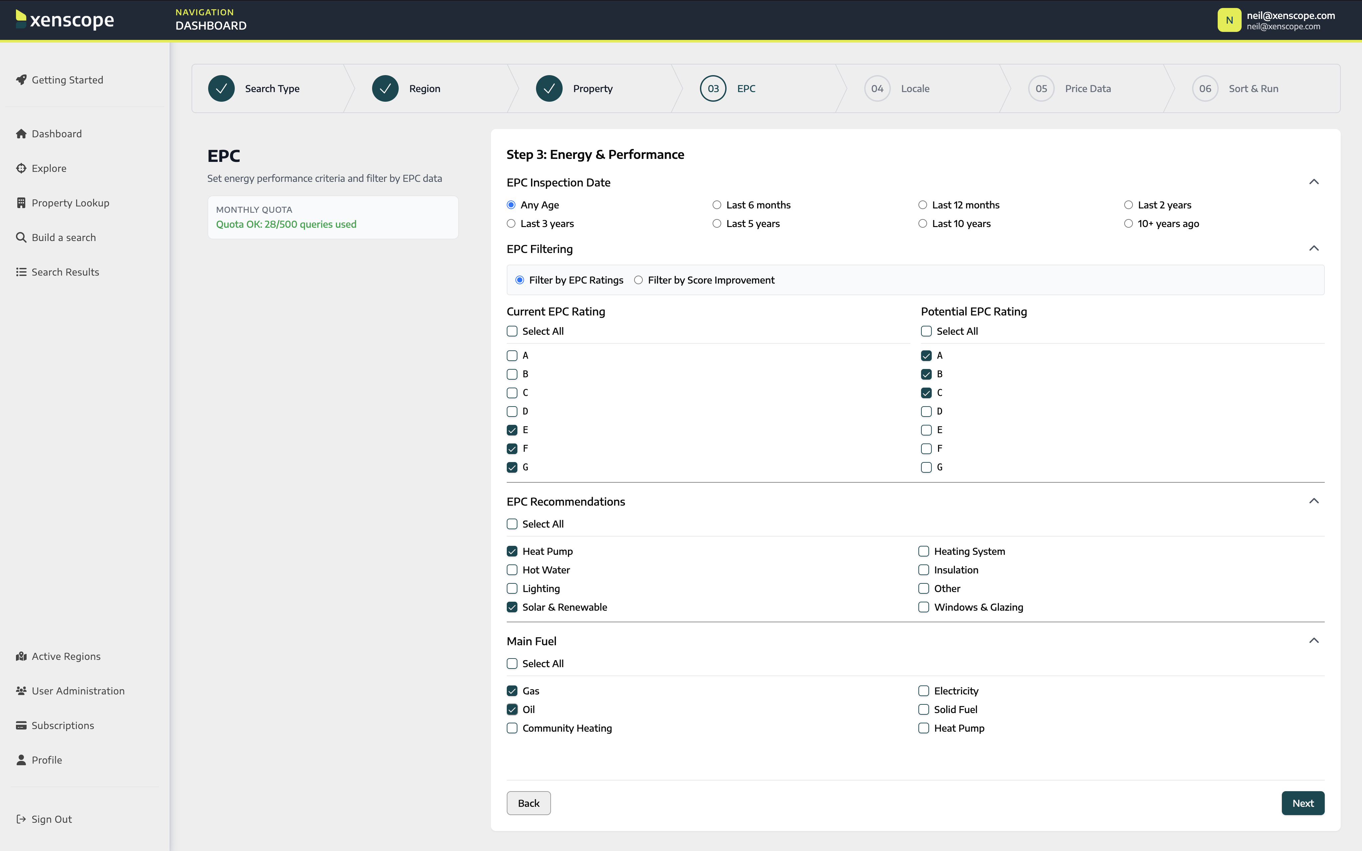Open Dashboard via the home icon
The width and height of the screenshot is (1362, 851).
[21, 134]
